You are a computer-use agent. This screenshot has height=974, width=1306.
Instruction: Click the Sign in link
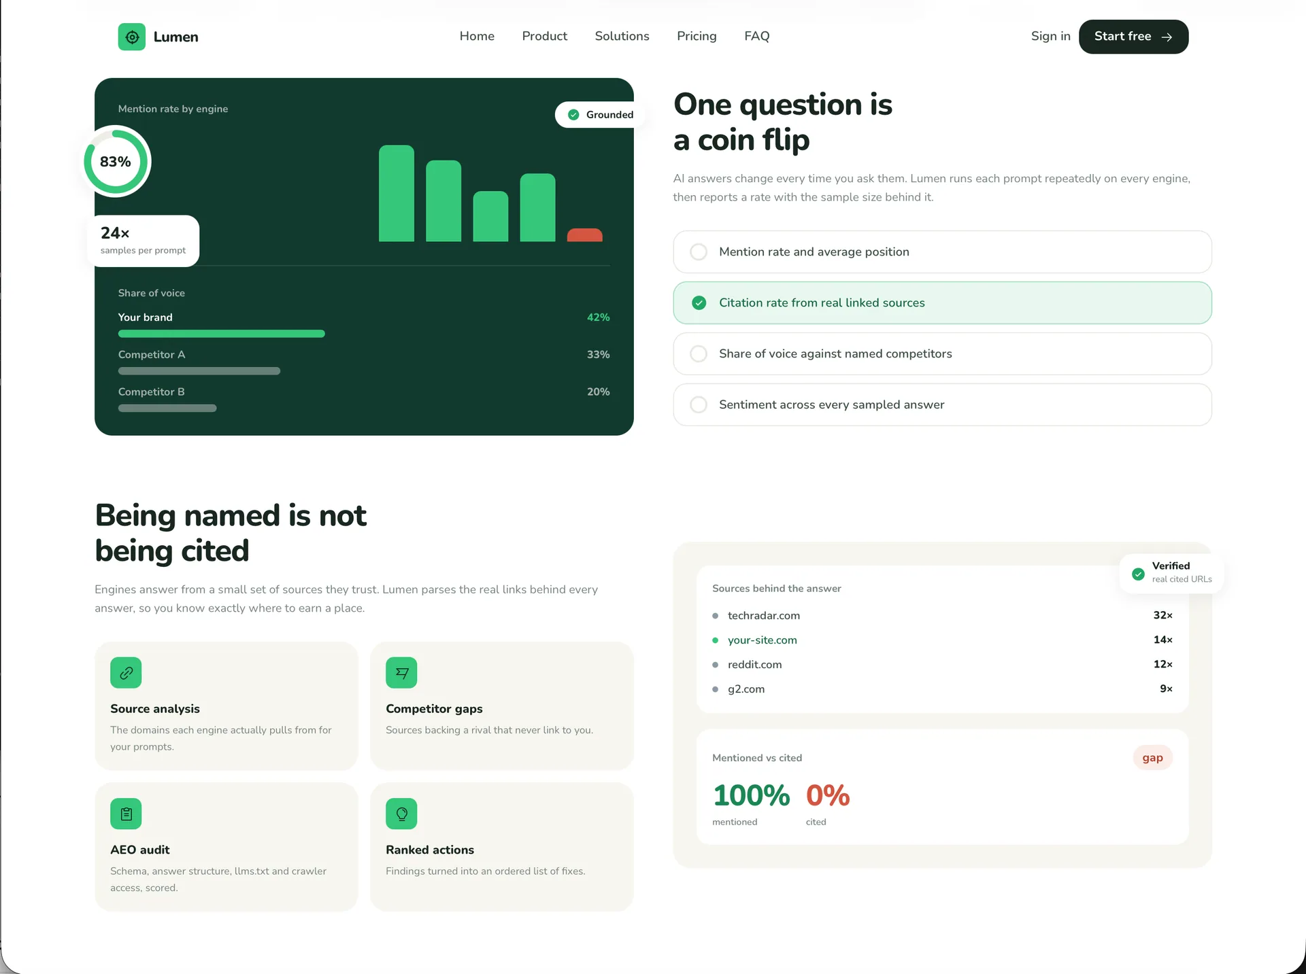(x=1050, y=36)
